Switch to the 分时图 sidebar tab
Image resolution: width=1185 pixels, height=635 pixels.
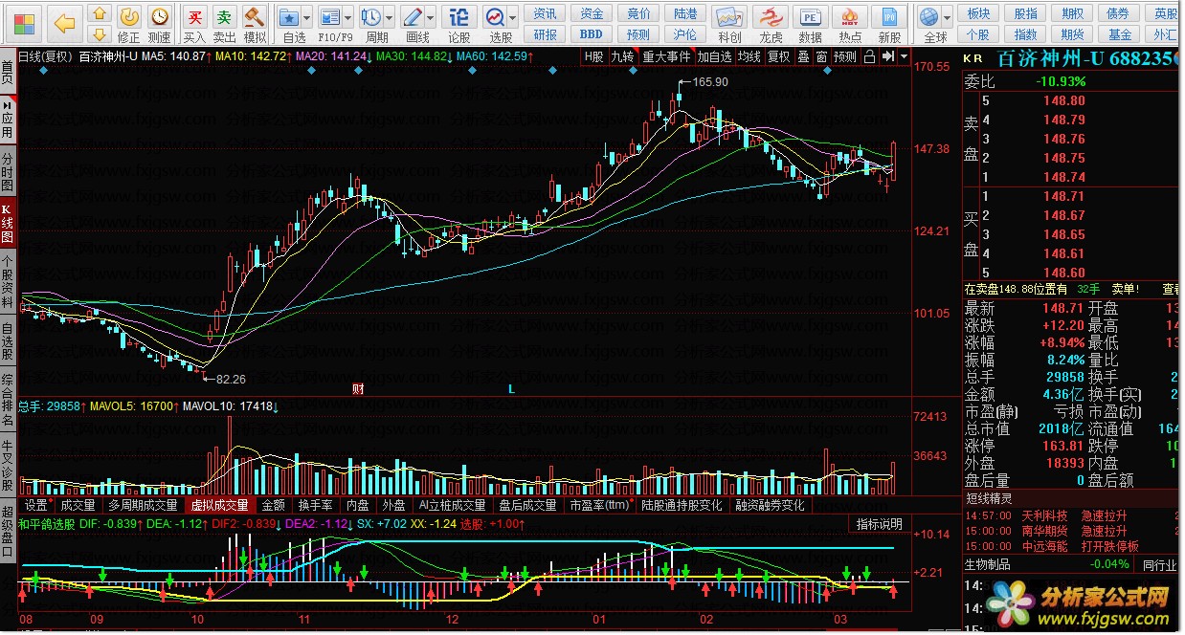8,171
